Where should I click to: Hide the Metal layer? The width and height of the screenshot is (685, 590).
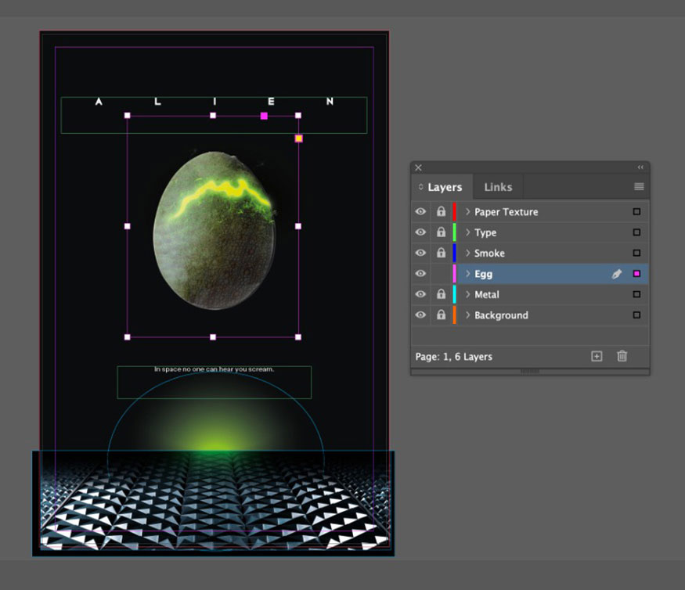tap(420, 294)
